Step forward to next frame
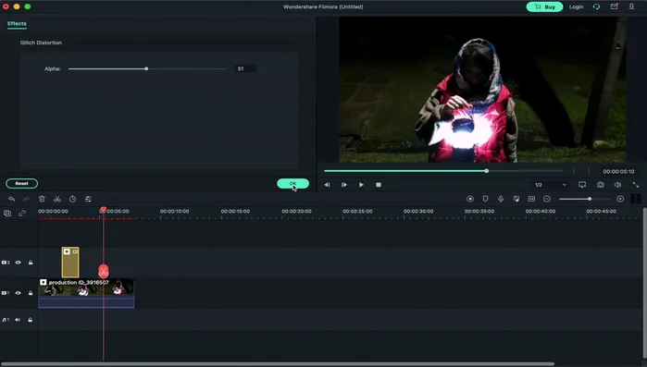Image resolution: width=647 pixels, height=367 pixels. coord(344,185)
